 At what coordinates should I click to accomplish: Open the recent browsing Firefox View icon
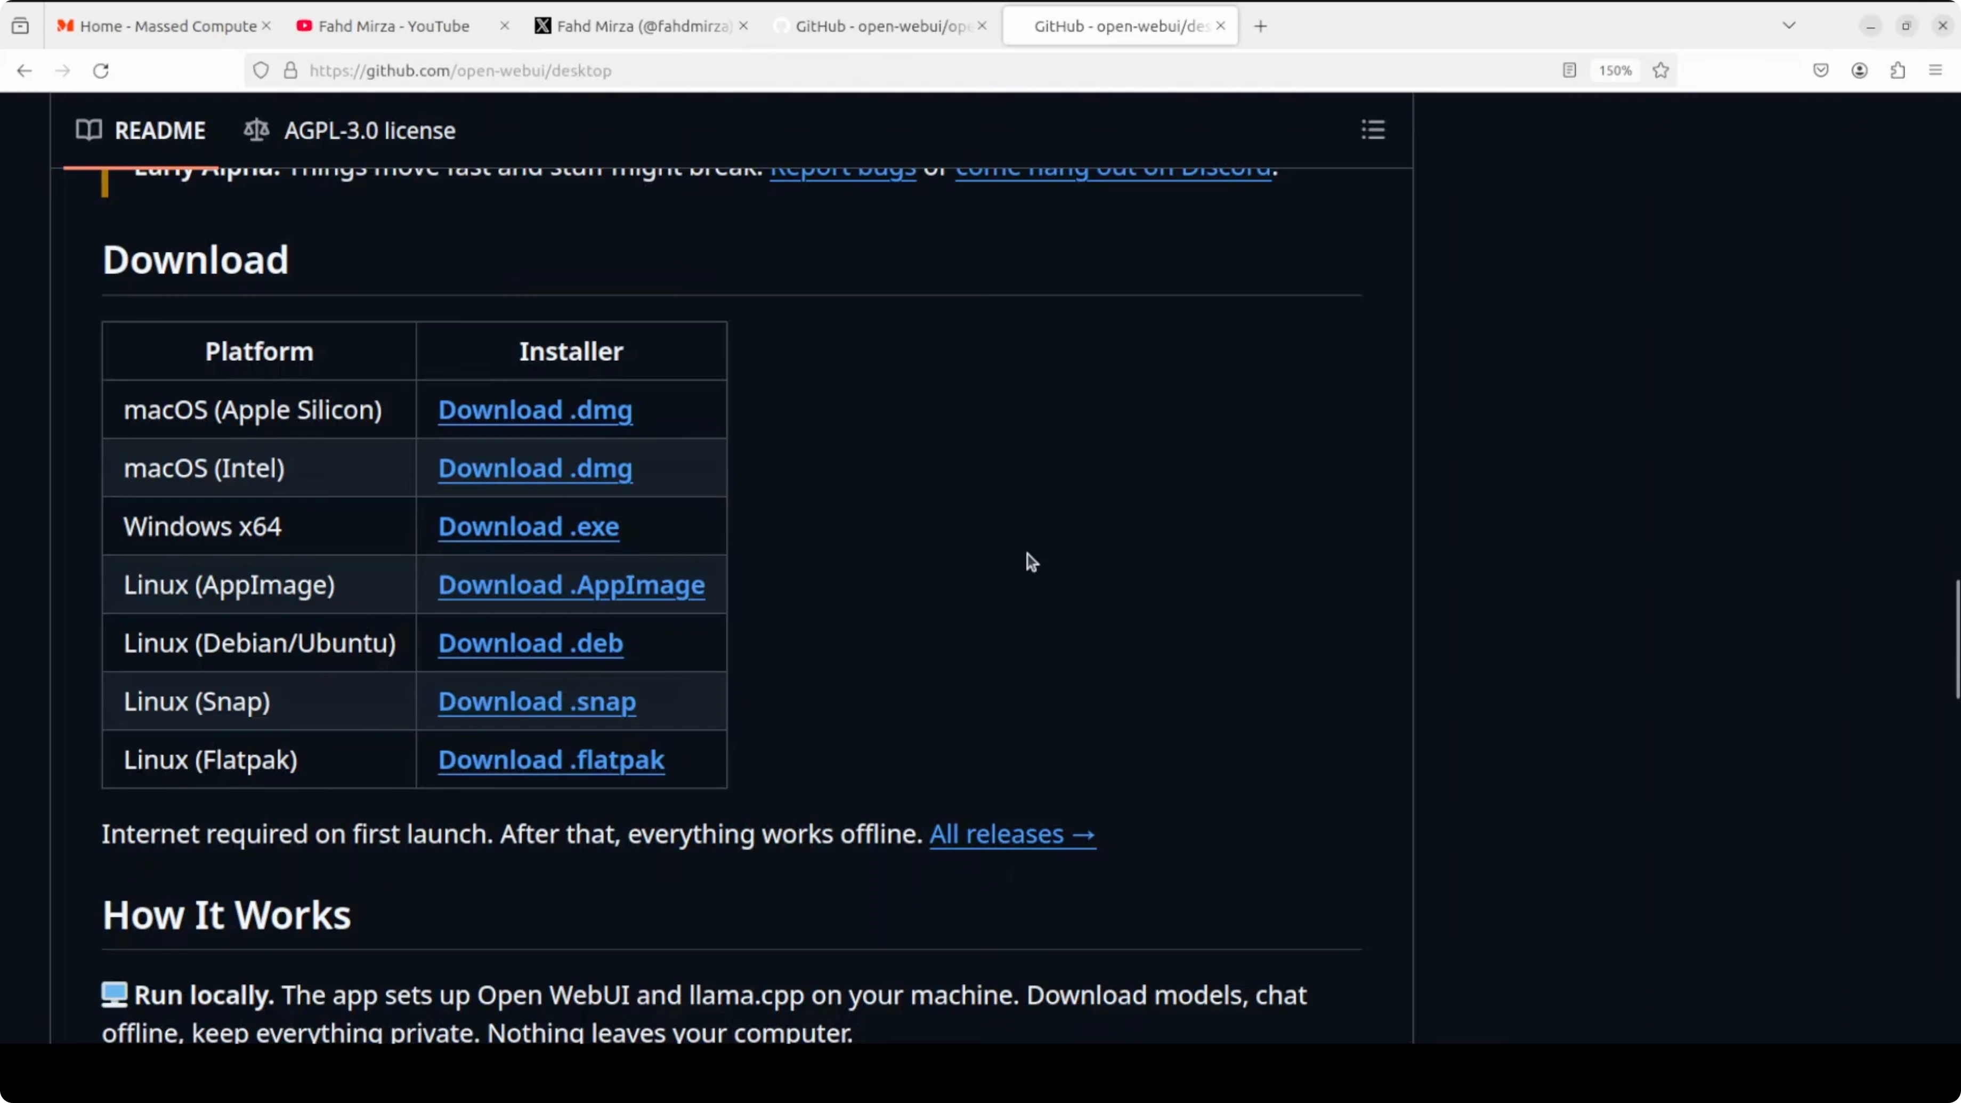21,26
